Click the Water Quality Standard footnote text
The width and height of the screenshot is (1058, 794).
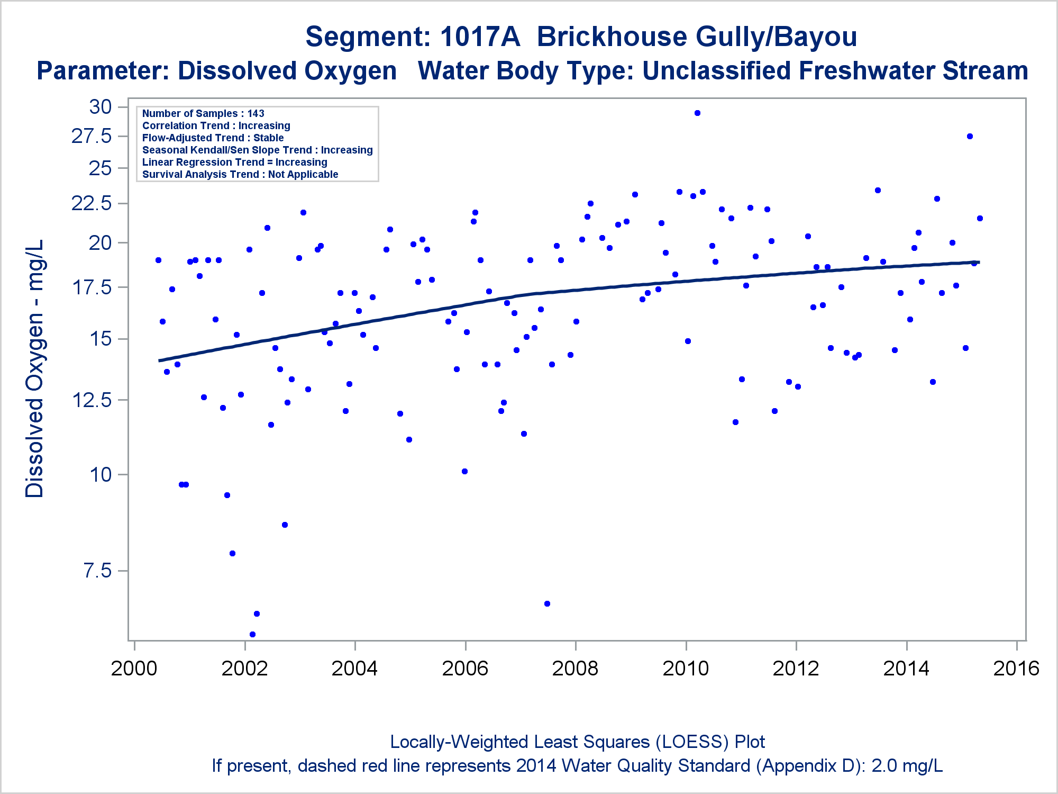click(x=577, y=765)
